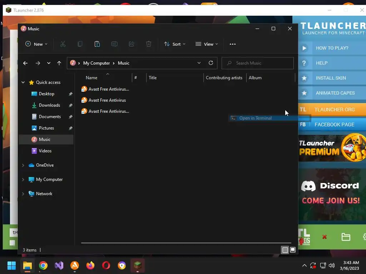Sort by Contributing artists column
Screen dimensions: 366x274
coord(224,78)
